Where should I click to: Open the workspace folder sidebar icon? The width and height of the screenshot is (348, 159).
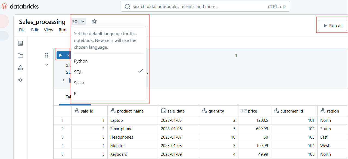pyautogui.click(x=20, y=55)
